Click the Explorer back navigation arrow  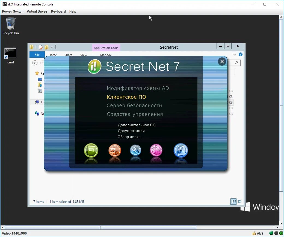click(x=35, y=63)
